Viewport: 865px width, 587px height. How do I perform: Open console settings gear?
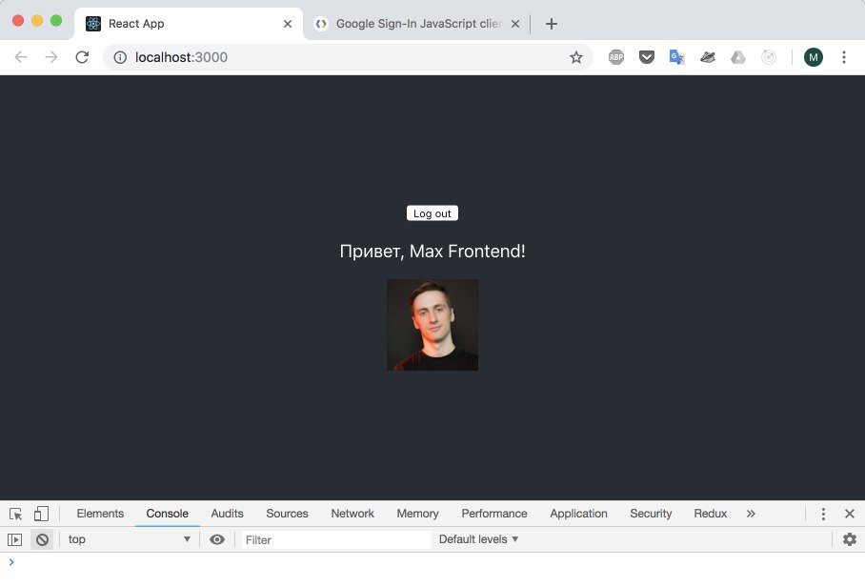coord(850,539)
